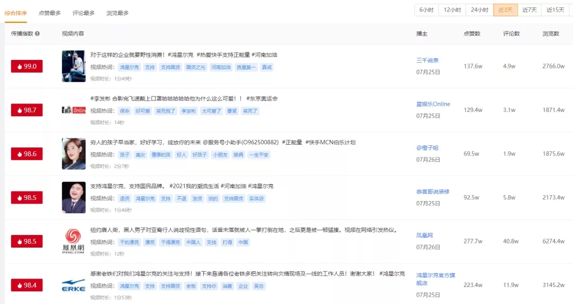Open the 三千说表 author link
The height and width of the screenshot is (304, 573).
tap(427, 60)
